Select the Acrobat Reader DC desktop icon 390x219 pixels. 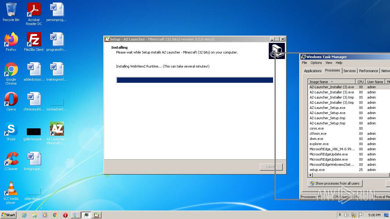click(34, 14)
